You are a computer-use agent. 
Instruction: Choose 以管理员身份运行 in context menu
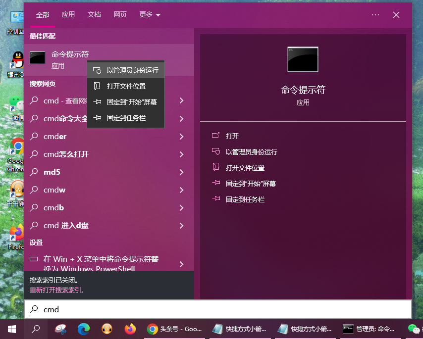click(126, 70)
